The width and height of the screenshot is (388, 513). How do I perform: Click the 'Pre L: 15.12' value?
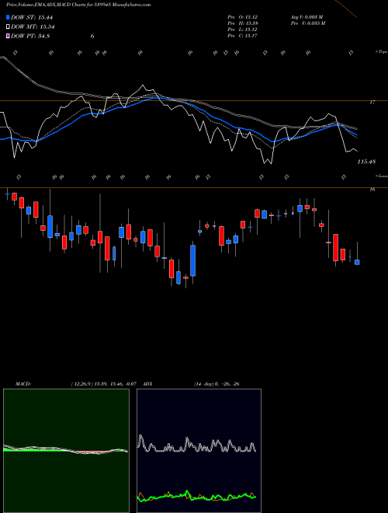pos(243,30)
